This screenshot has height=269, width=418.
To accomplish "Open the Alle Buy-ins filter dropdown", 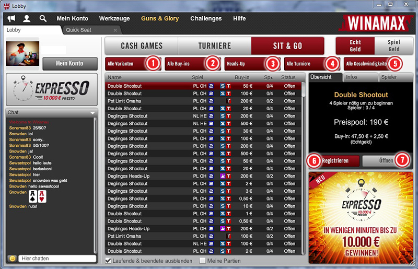I will point(193,64).
